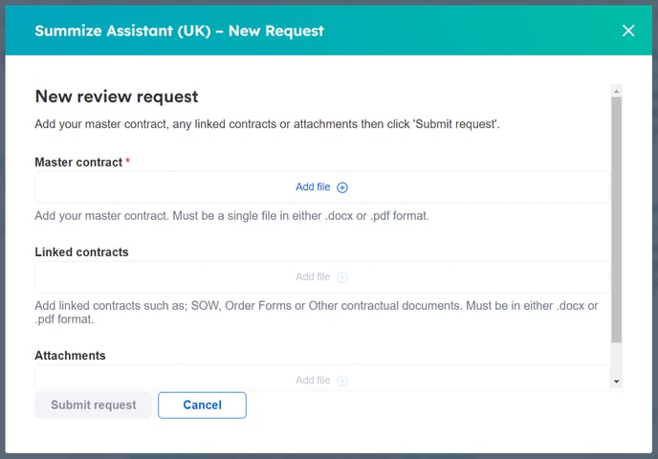Click the plus icon under Linked contracts
This screenshot has width=658, height=459.
342,277
